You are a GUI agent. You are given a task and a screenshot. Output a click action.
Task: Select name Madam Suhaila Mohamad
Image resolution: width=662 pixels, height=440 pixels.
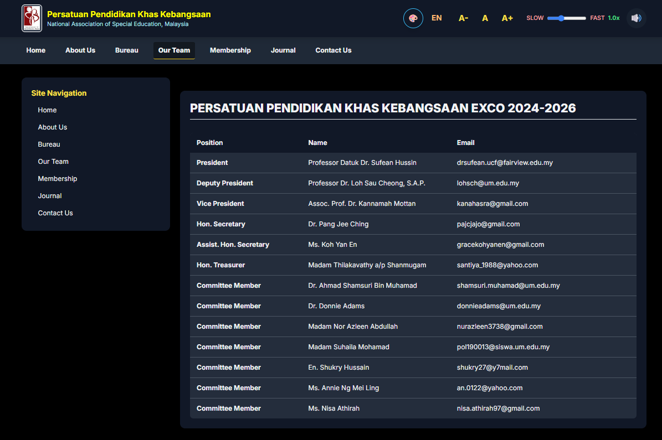[349, 347]
